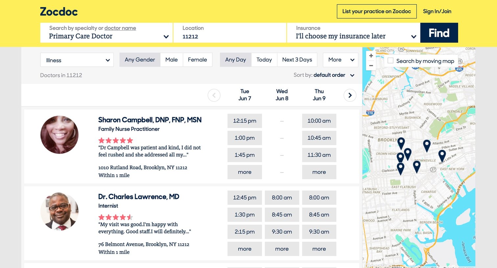Image resolution: width=497 pixels, height=268 pixels.
Task: Show more Wednesday times for Lawrence
Action: [x=282, y=249]
